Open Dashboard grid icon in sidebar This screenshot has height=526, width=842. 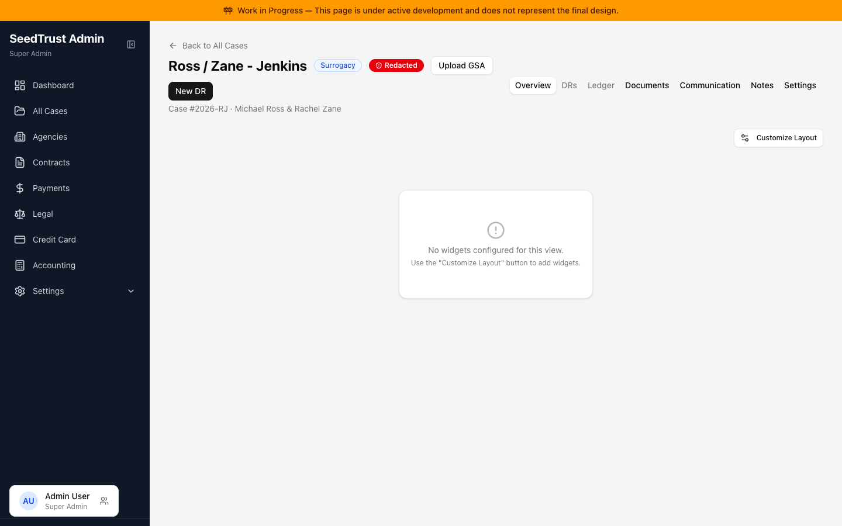(x=20, y=85)
